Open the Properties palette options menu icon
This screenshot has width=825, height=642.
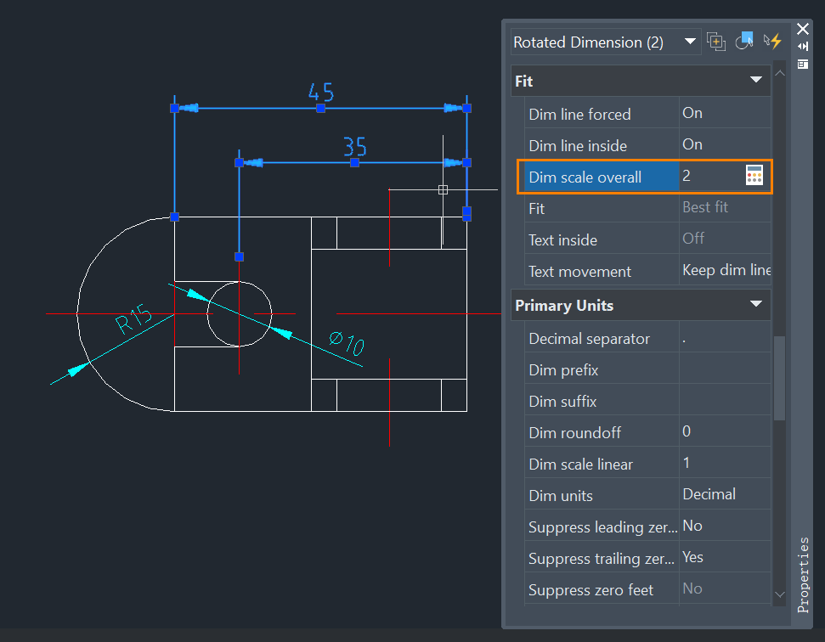[803, 65]
